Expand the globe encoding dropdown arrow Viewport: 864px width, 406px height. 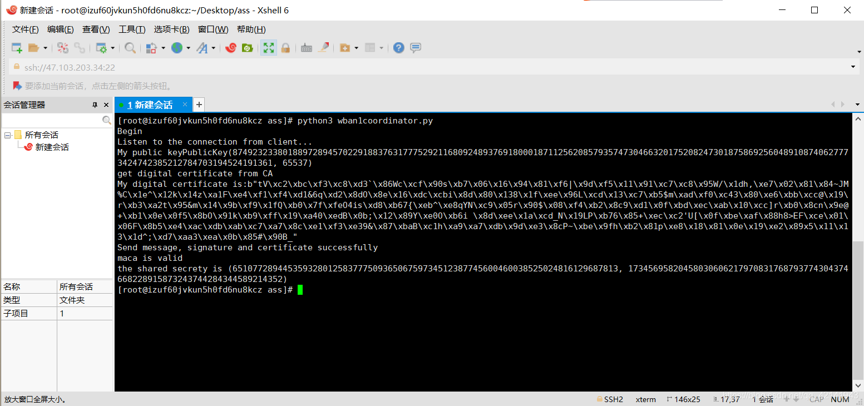click(x=188, y=48)
